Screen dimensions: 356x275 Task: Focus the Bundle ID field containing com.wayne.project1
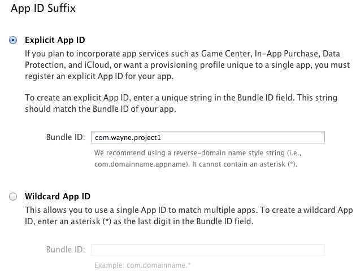pos(207,137)
